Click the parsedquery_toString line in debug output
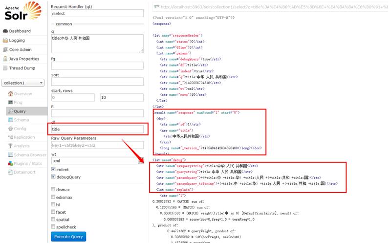389x244 pixels. [247, 184]
